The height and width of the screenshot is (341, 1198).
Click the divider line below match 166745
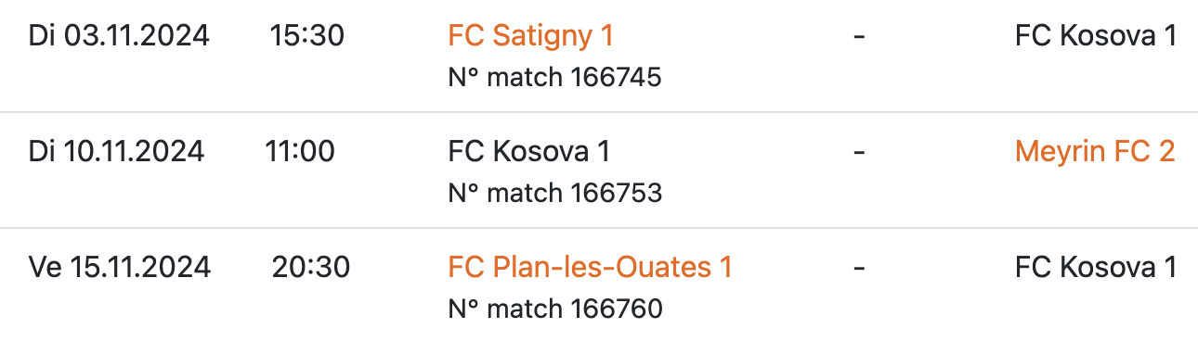coord(599,113)
